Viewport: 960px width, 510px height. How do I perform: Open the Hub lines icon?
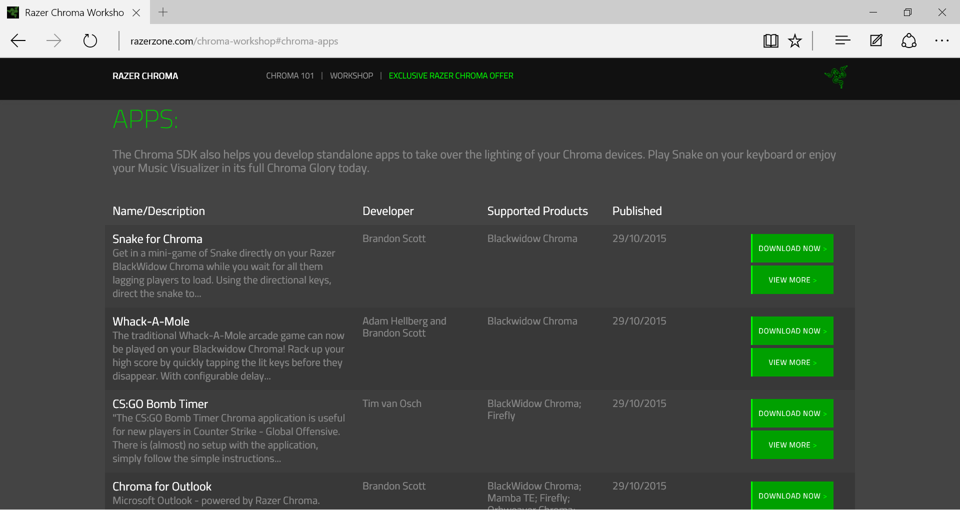pyautogui.click(x=842, y=40)
